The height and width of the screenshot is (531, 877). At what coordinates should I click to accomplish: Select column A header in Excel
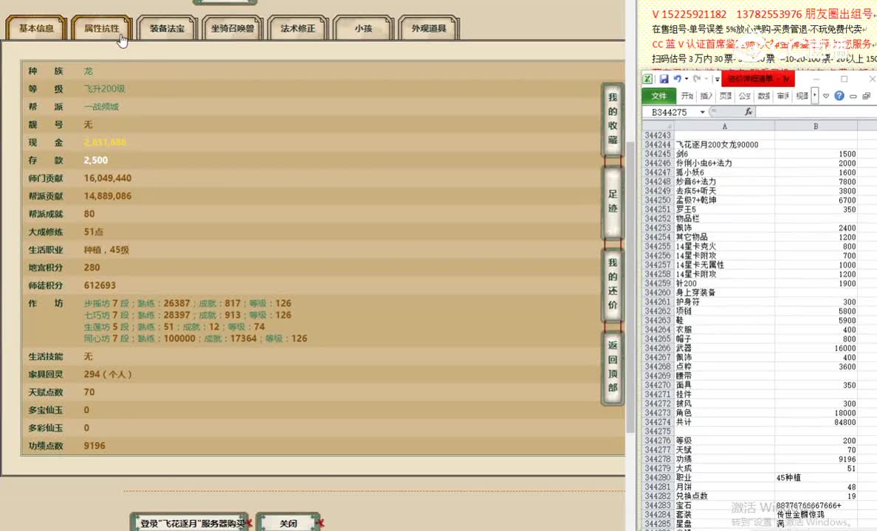[724, 126]
